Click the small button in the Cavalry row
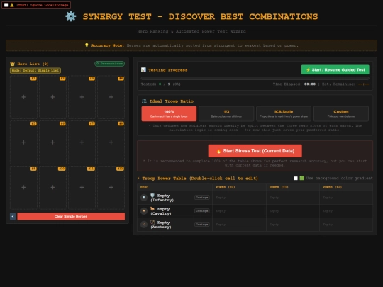 [x=201, y=211]
